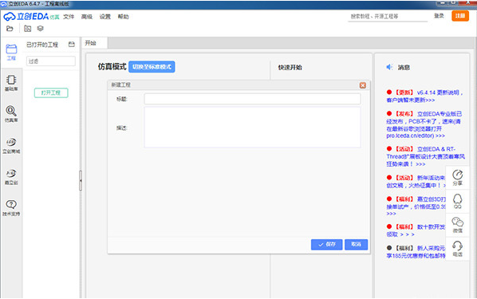This screenshot has height=299, width=477.
Task: Open the 【福利】 嘉立创3D打印 news link
Action: click(416, 206)
